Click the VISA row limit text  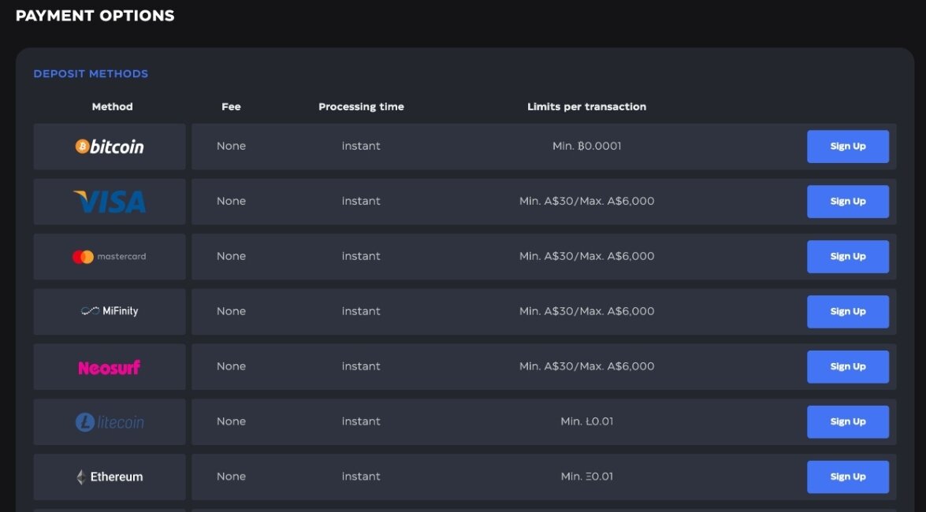pyautogui.click(x=586, y=201)
